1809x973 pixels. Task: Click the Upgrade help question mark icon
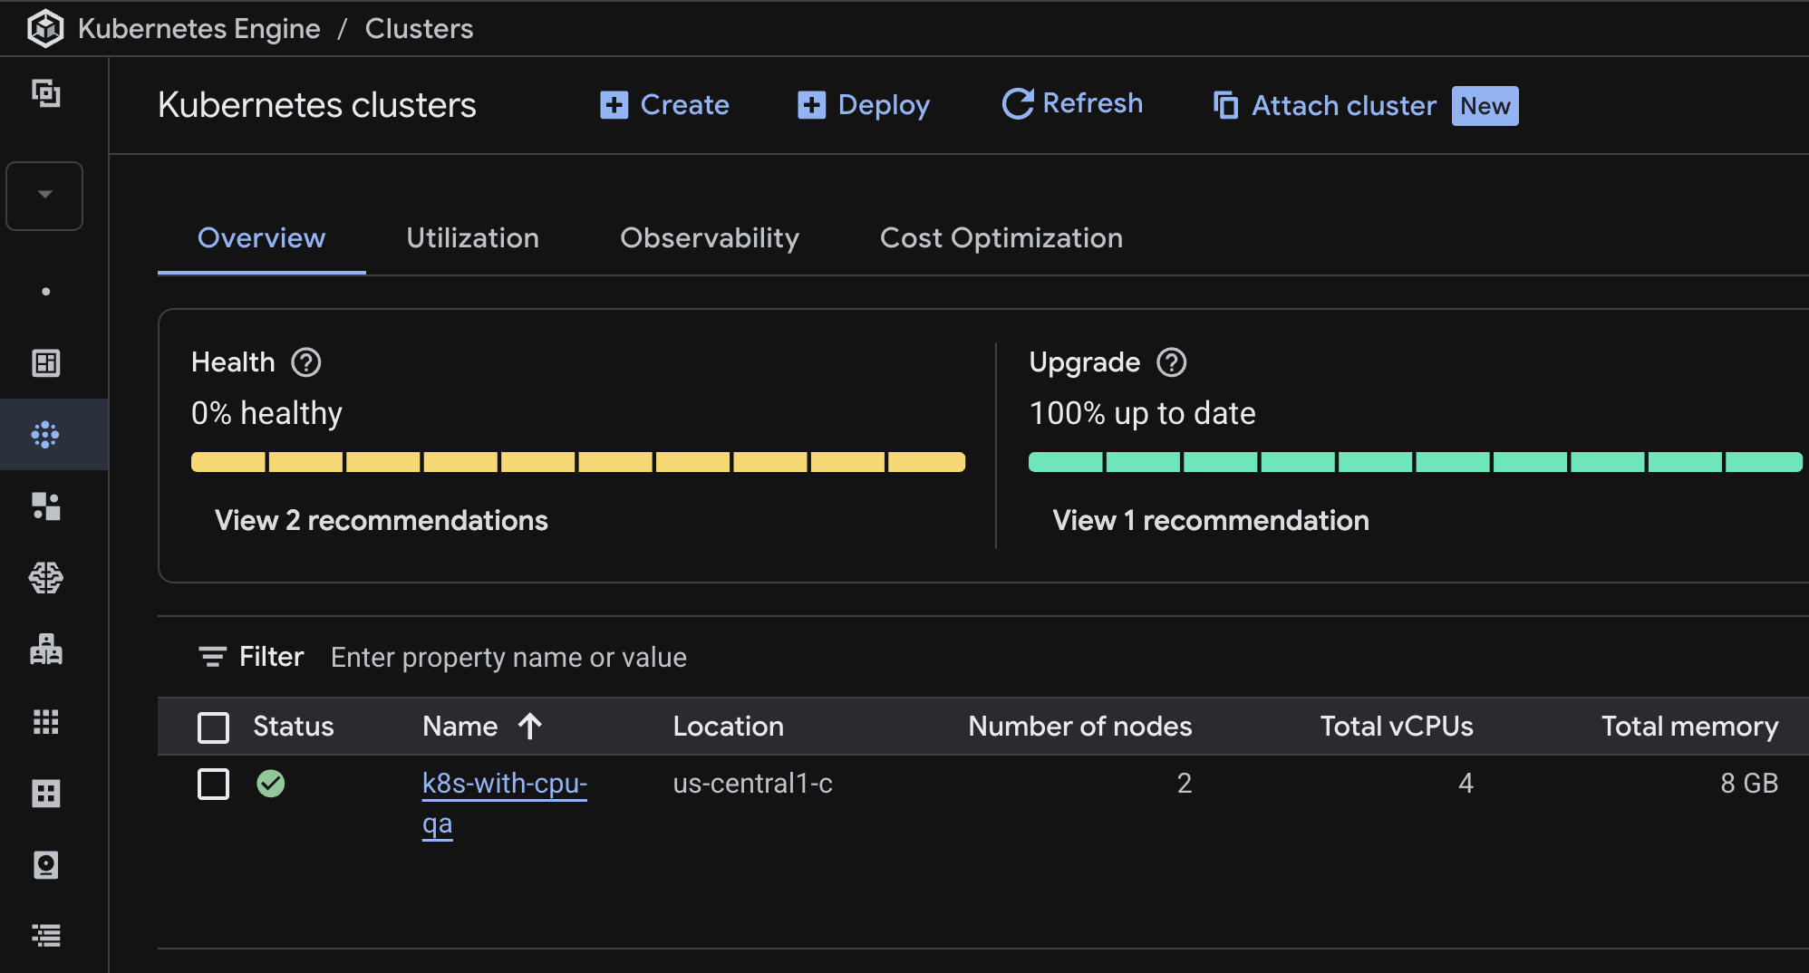1171,362
